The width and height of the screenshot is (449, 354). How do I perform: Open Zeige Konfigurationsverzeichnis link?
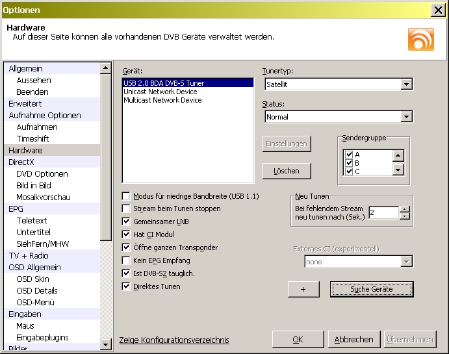[x=174, y=340]
